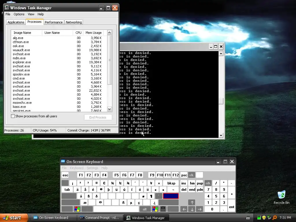Image resolution: width=296 pixels, height=222 pixels.
Task: Select the cmd.exe process row
Action: [59, 78]
